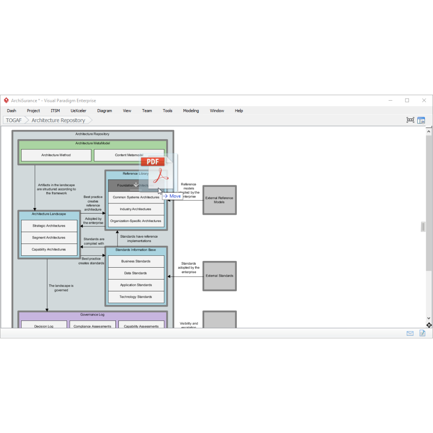Click the Move drop tooltip

(x=173, y=196)
